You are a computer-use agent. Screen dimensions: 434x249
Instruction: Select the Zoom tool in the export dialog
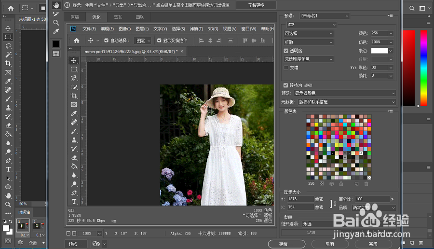click(56, 23)
